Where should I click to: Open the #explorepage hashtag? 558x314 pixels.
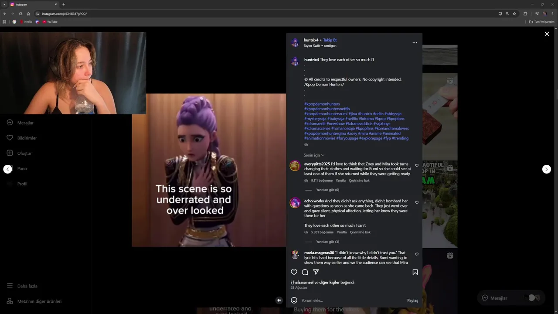tap(371, 138)
